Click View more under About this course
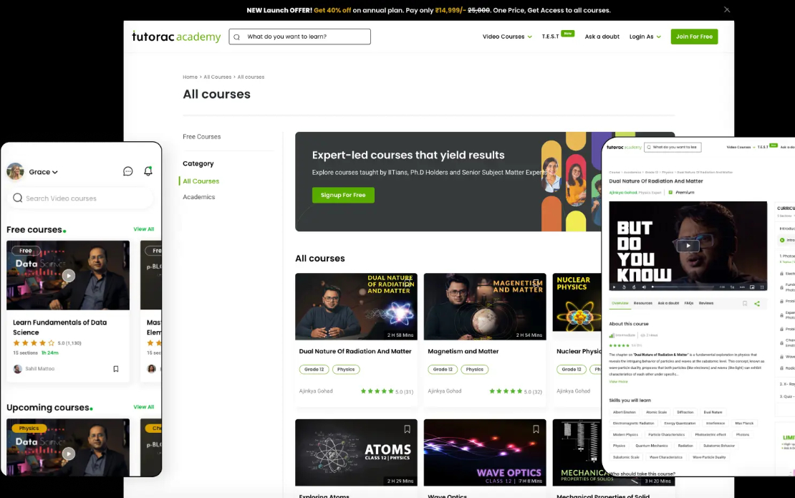Viewport: 795px width, 498px height. point(618,381)
